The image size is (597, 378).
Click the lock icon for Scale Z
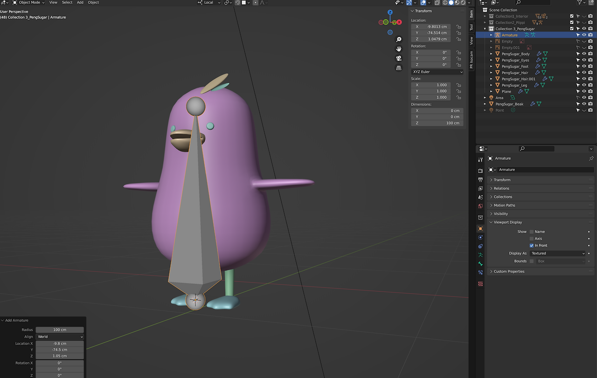coord(458,97)
